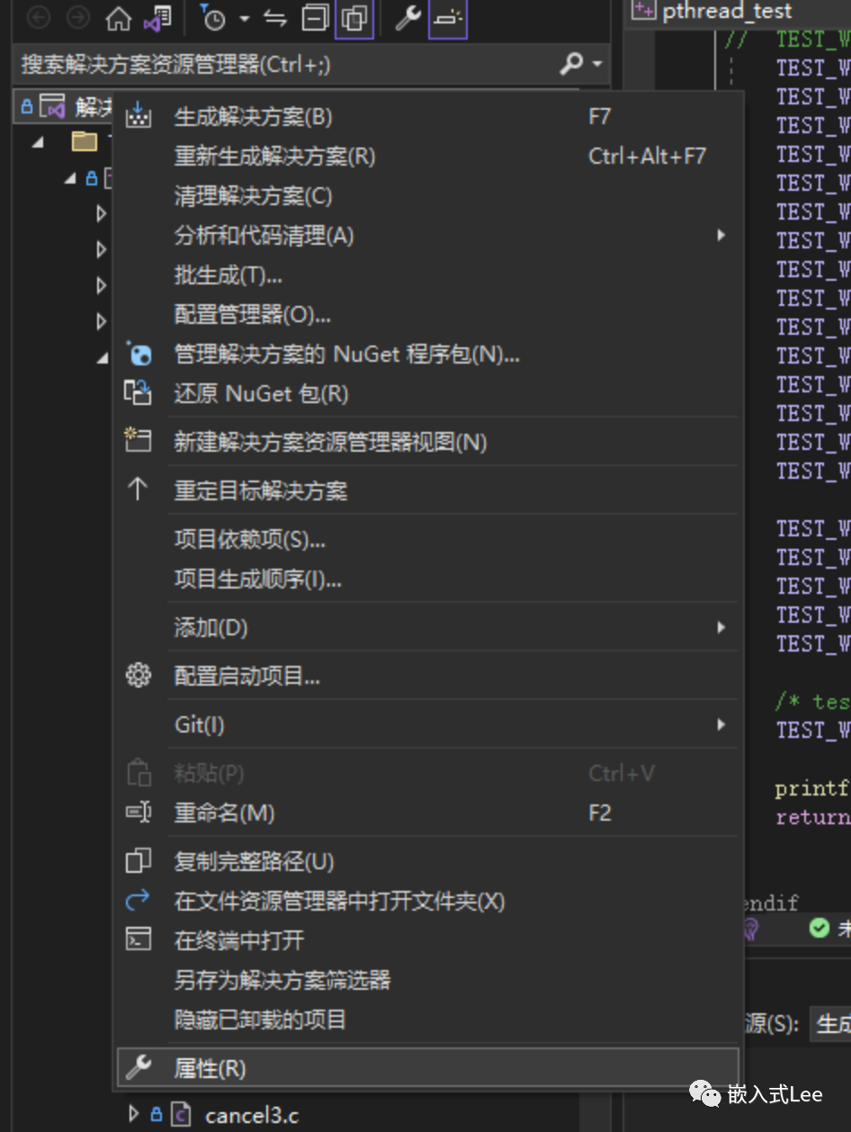The height and width of the screenshot is (1132, 851).
Task: Click the pending changes filter clock icon
Action: pos(213,18)
